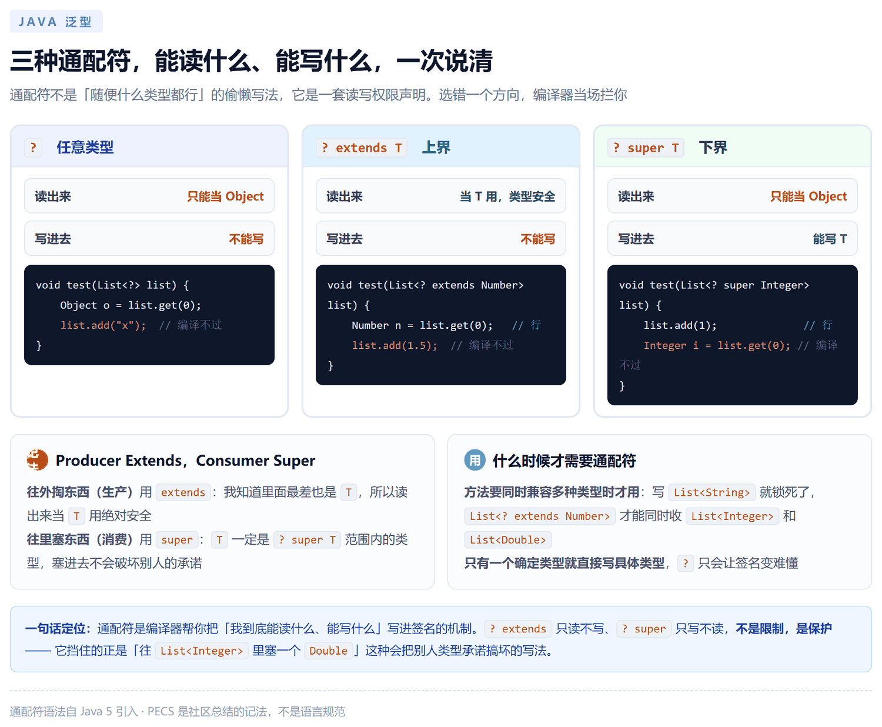Click the lone ? badge beside 任意类型
This screenshot has height=727, width=882.
34,148
